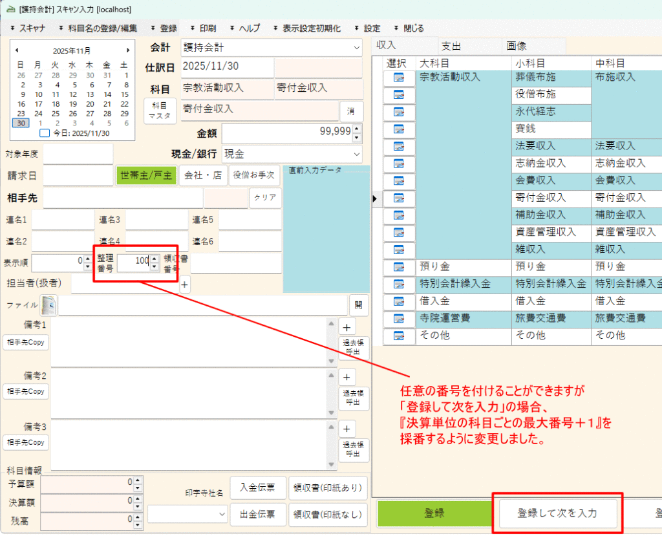Toggle the 今日 checkbox under the calendar

pos(44,133)
